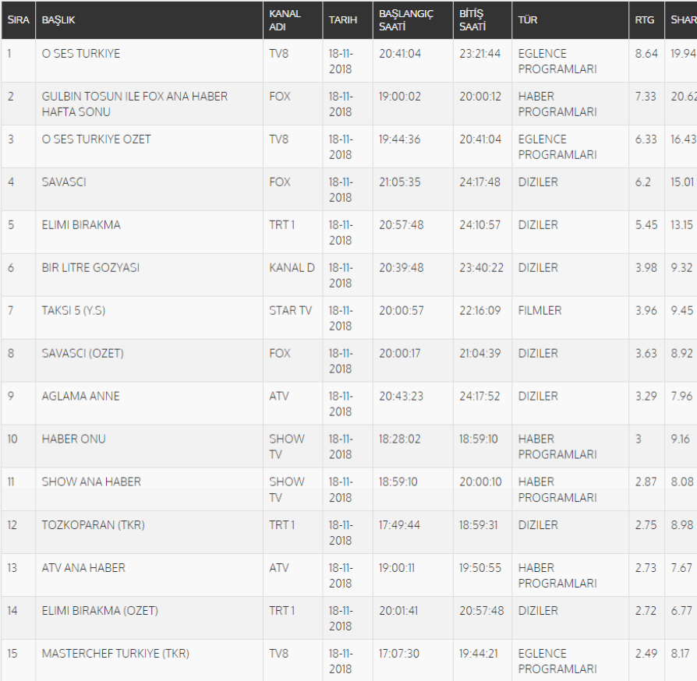Sort table by TÜR header
Screen dimensions: 697x681
(528, 20)
